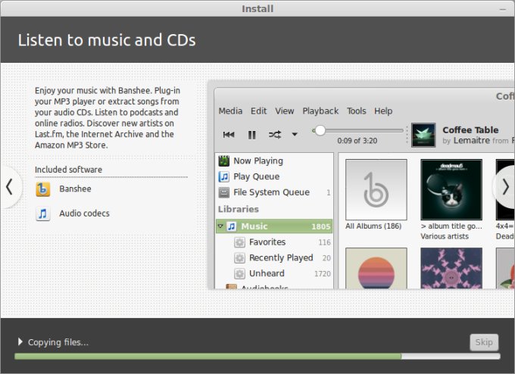Open the Playback menu
515x374 pixels.
pyautogui.click(x=320, y=111)
